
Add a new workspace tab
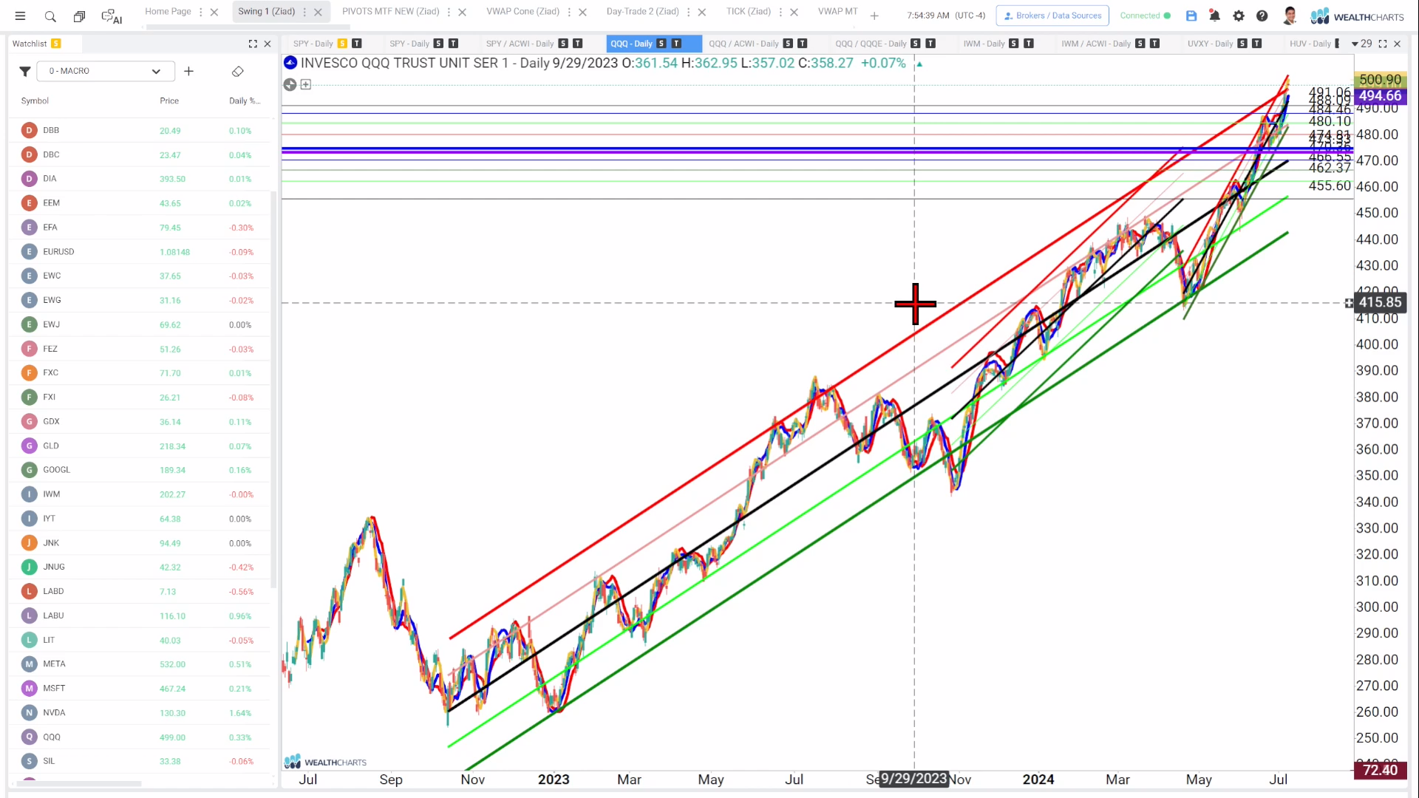pyautogui.click(x=874, y=16)
